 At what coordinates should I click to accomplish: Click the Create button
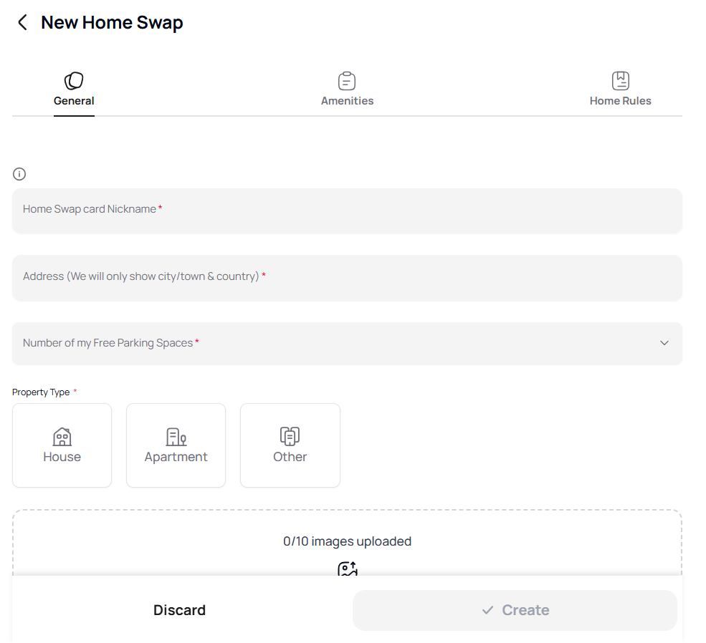[x=515, y=610]
